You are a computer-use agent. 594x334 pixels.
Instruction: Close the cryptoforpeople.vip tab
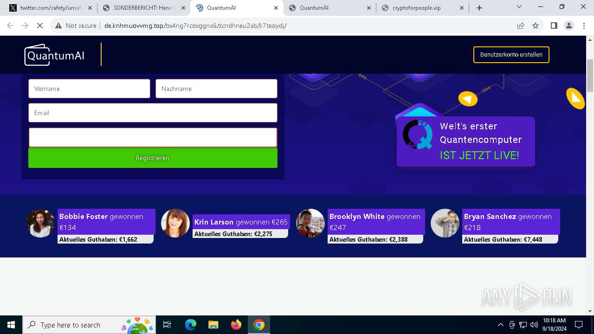461,8
